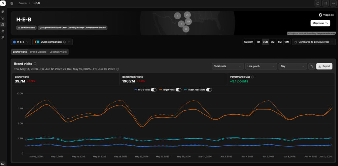Toggle the H-E-B visits switch
The image size is (338, 166).
[153, 90]
